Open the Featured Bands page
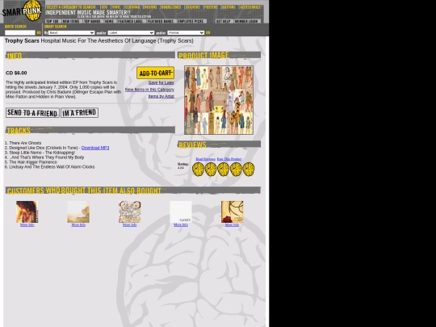Viewport: 436px width, 327px height. (161, 21)
